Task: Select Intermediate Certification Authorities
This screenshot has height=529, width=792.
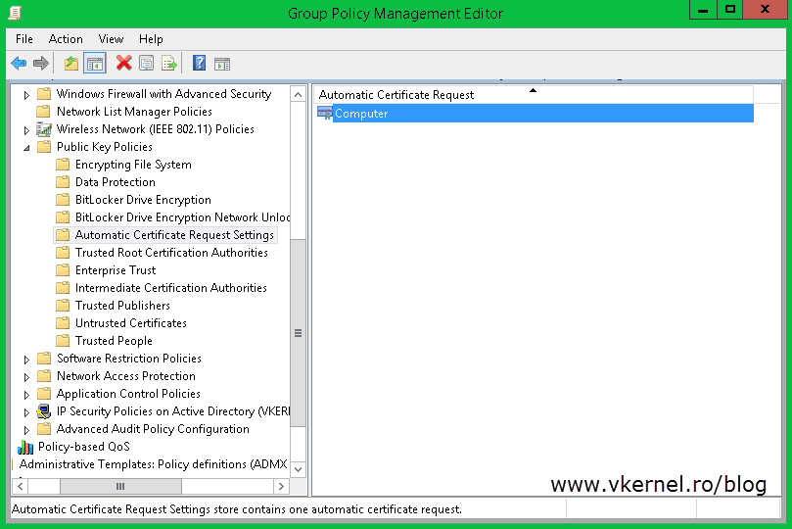Action: (170, 288)
